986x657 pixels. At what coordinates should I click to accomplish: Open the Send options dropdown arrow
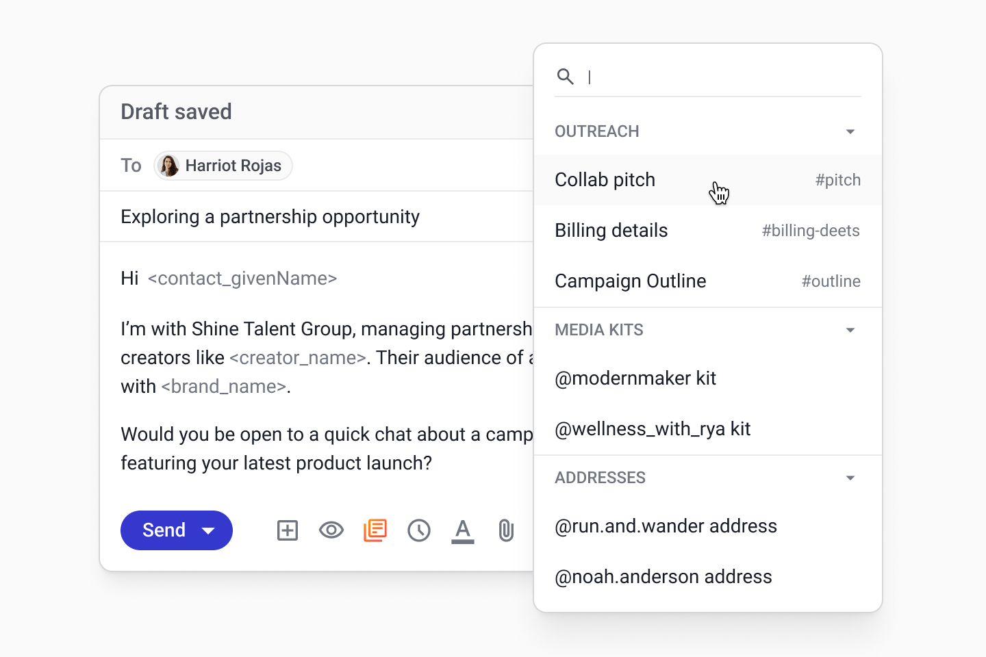[209, 531]
